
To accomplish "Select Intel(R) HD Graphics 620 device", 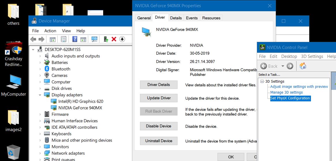I will (81, 101).
